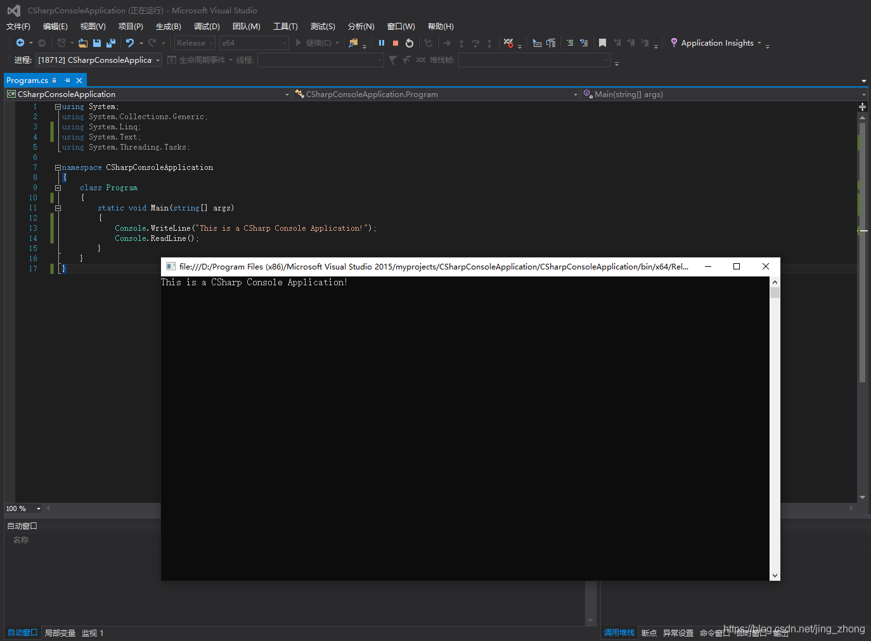The height and width of the screenshot is (641, 871).
Task: Click the editor split-window handle
Action: tap(862, 107)
